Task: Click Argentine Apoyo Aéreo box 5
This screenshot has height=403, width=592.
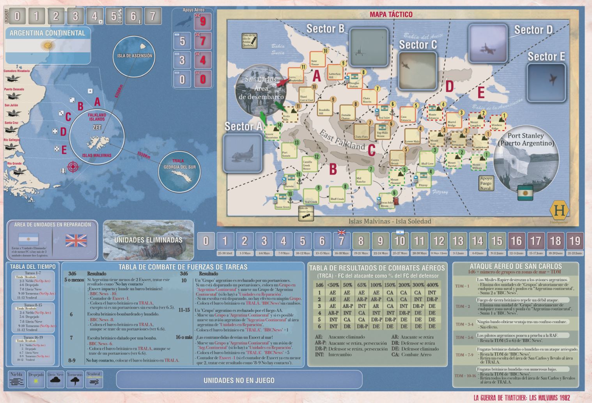Action: point(182,41)
